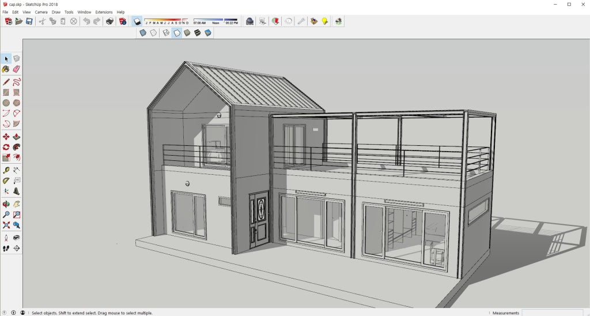Print the model via printer icon

click(x=109, y=21)
